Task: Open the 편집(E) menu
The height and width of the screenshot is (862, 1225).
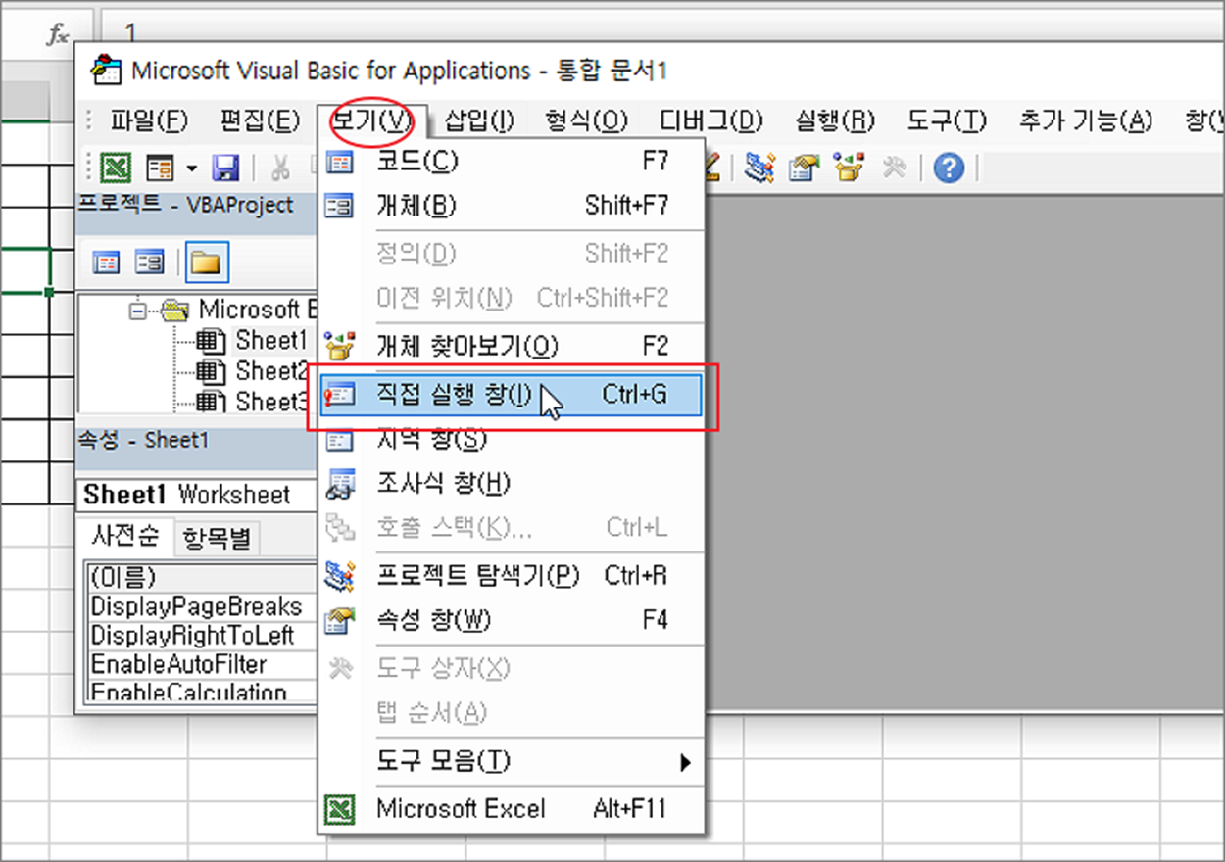Action: click(x=260, y=120)
